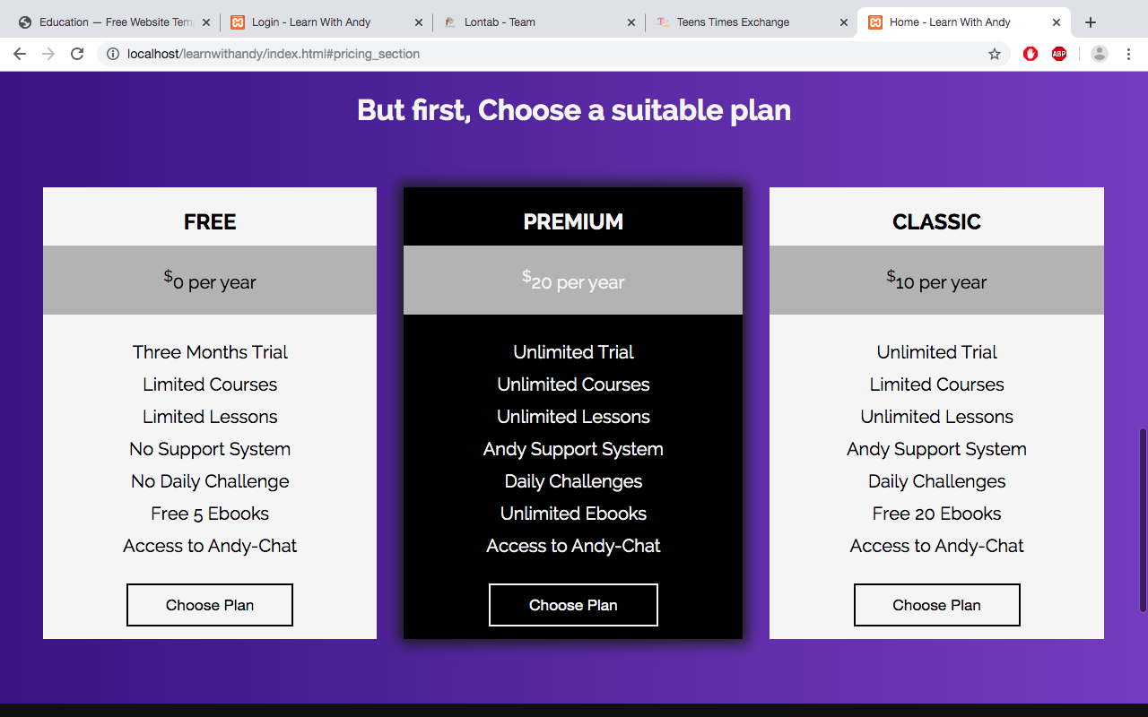The image size is (1148, 717).
Task: Click the page vertical scrollbar thumb
Action: click(x=1143, y=521)
